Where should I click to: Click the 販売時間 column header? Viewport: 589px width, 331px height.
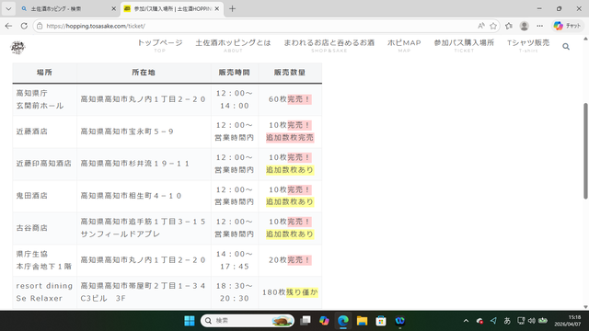pos(235,73)
